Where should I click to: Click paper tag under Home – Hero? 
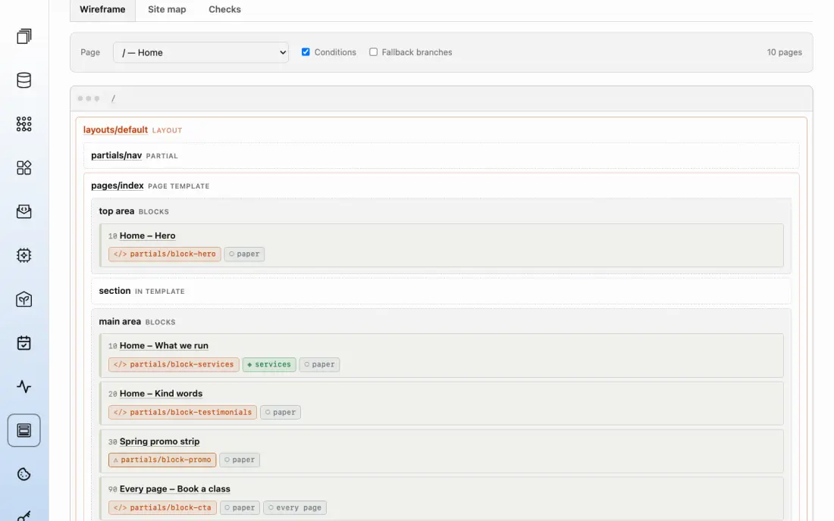click(245, 254)
